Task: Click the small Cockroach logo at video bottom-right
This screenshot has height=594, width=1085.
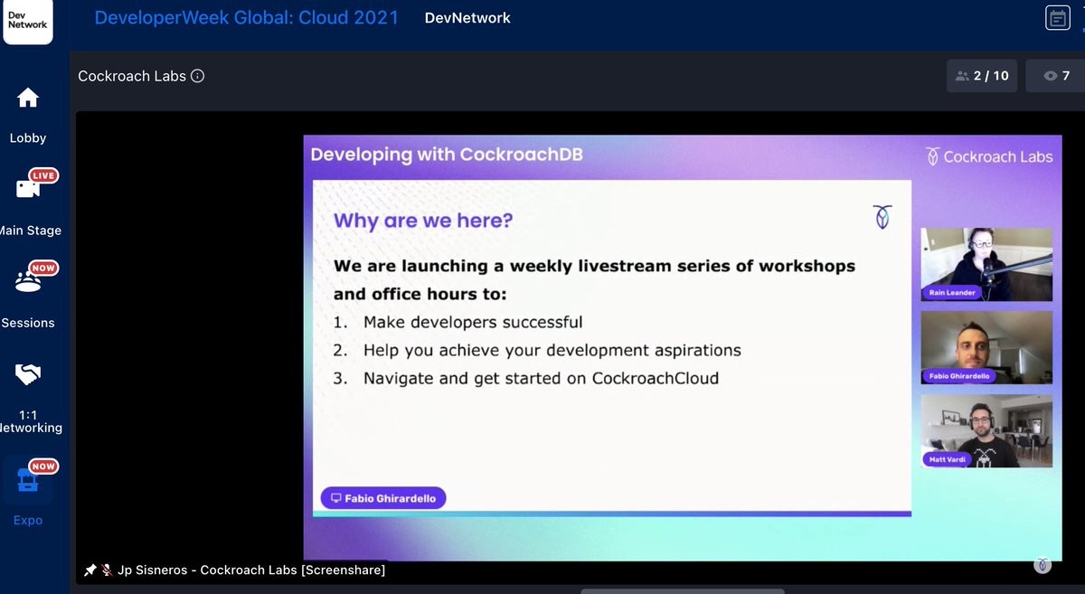Action: tap(1043, 565)
